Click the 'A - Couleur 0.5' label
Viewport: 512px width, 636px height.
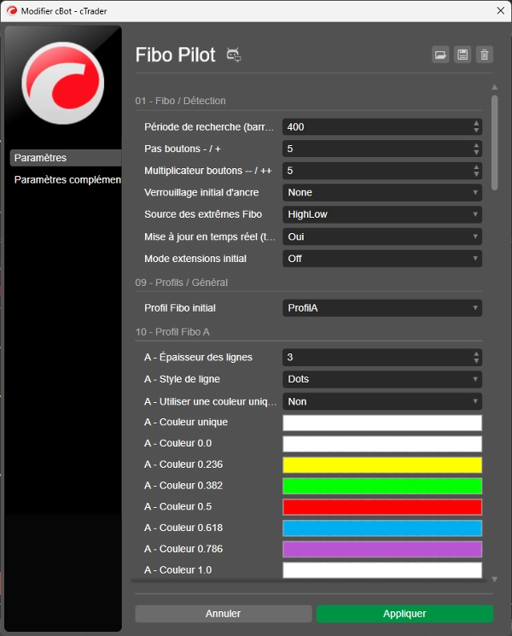tap(178, 506)
